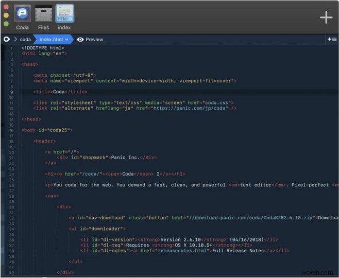Viewport: 339px width, 278px height.
Task: Click the green zoom window dot
Action: coord(6,24)
